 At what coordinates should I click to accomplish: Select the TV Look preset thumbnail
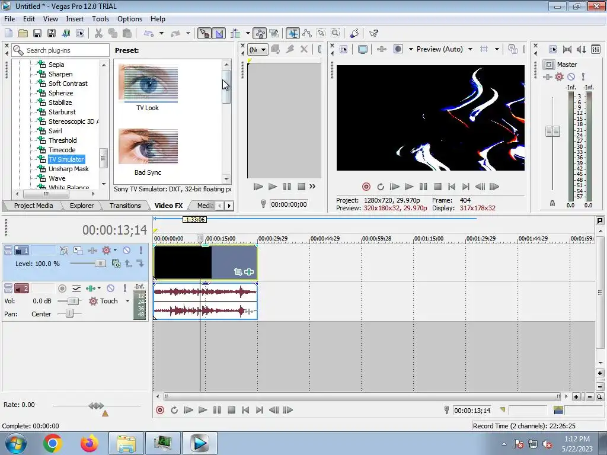(148, 83)
